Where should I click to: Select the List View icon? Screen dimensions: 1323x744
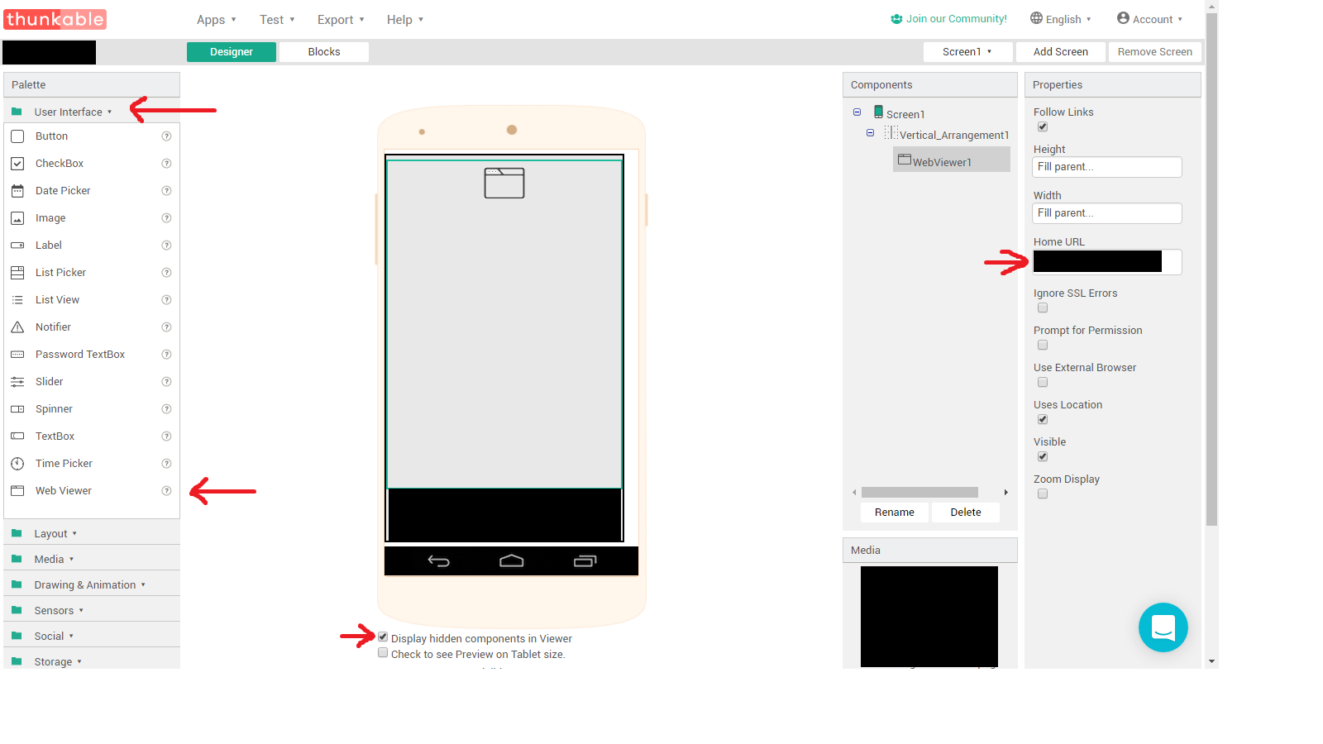coord(17,300)
